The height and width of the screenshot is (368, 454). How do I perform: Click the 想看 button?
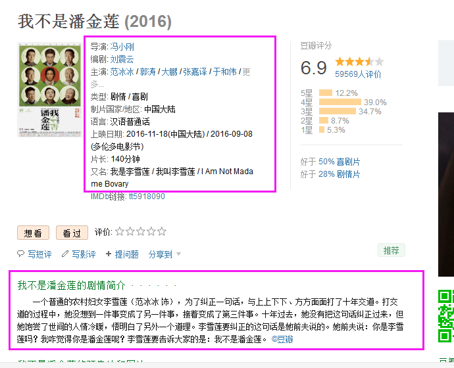click(34, 233)
